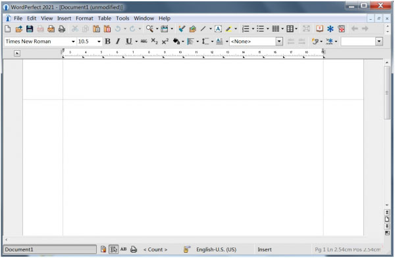Open the Insert menu
This screenshot has width=395, height=258.
click(x=64, y=18)
